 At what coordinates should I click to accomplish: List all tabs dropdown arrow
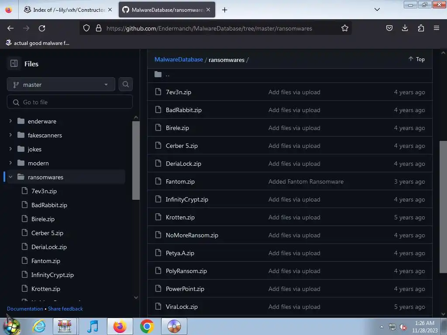pos(377,10)
